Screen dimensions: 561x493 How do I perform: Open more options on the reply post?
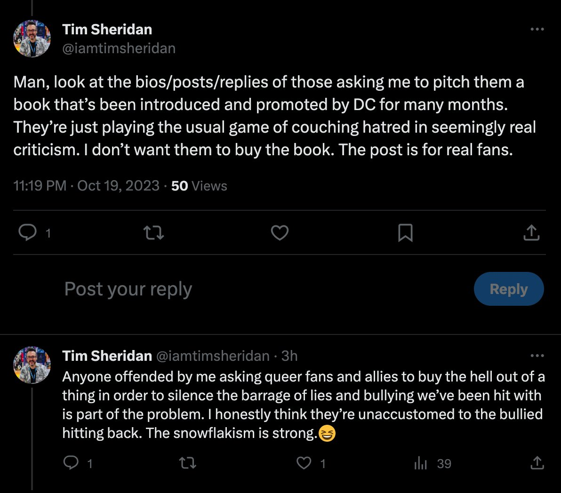click(x=537, y=356)
